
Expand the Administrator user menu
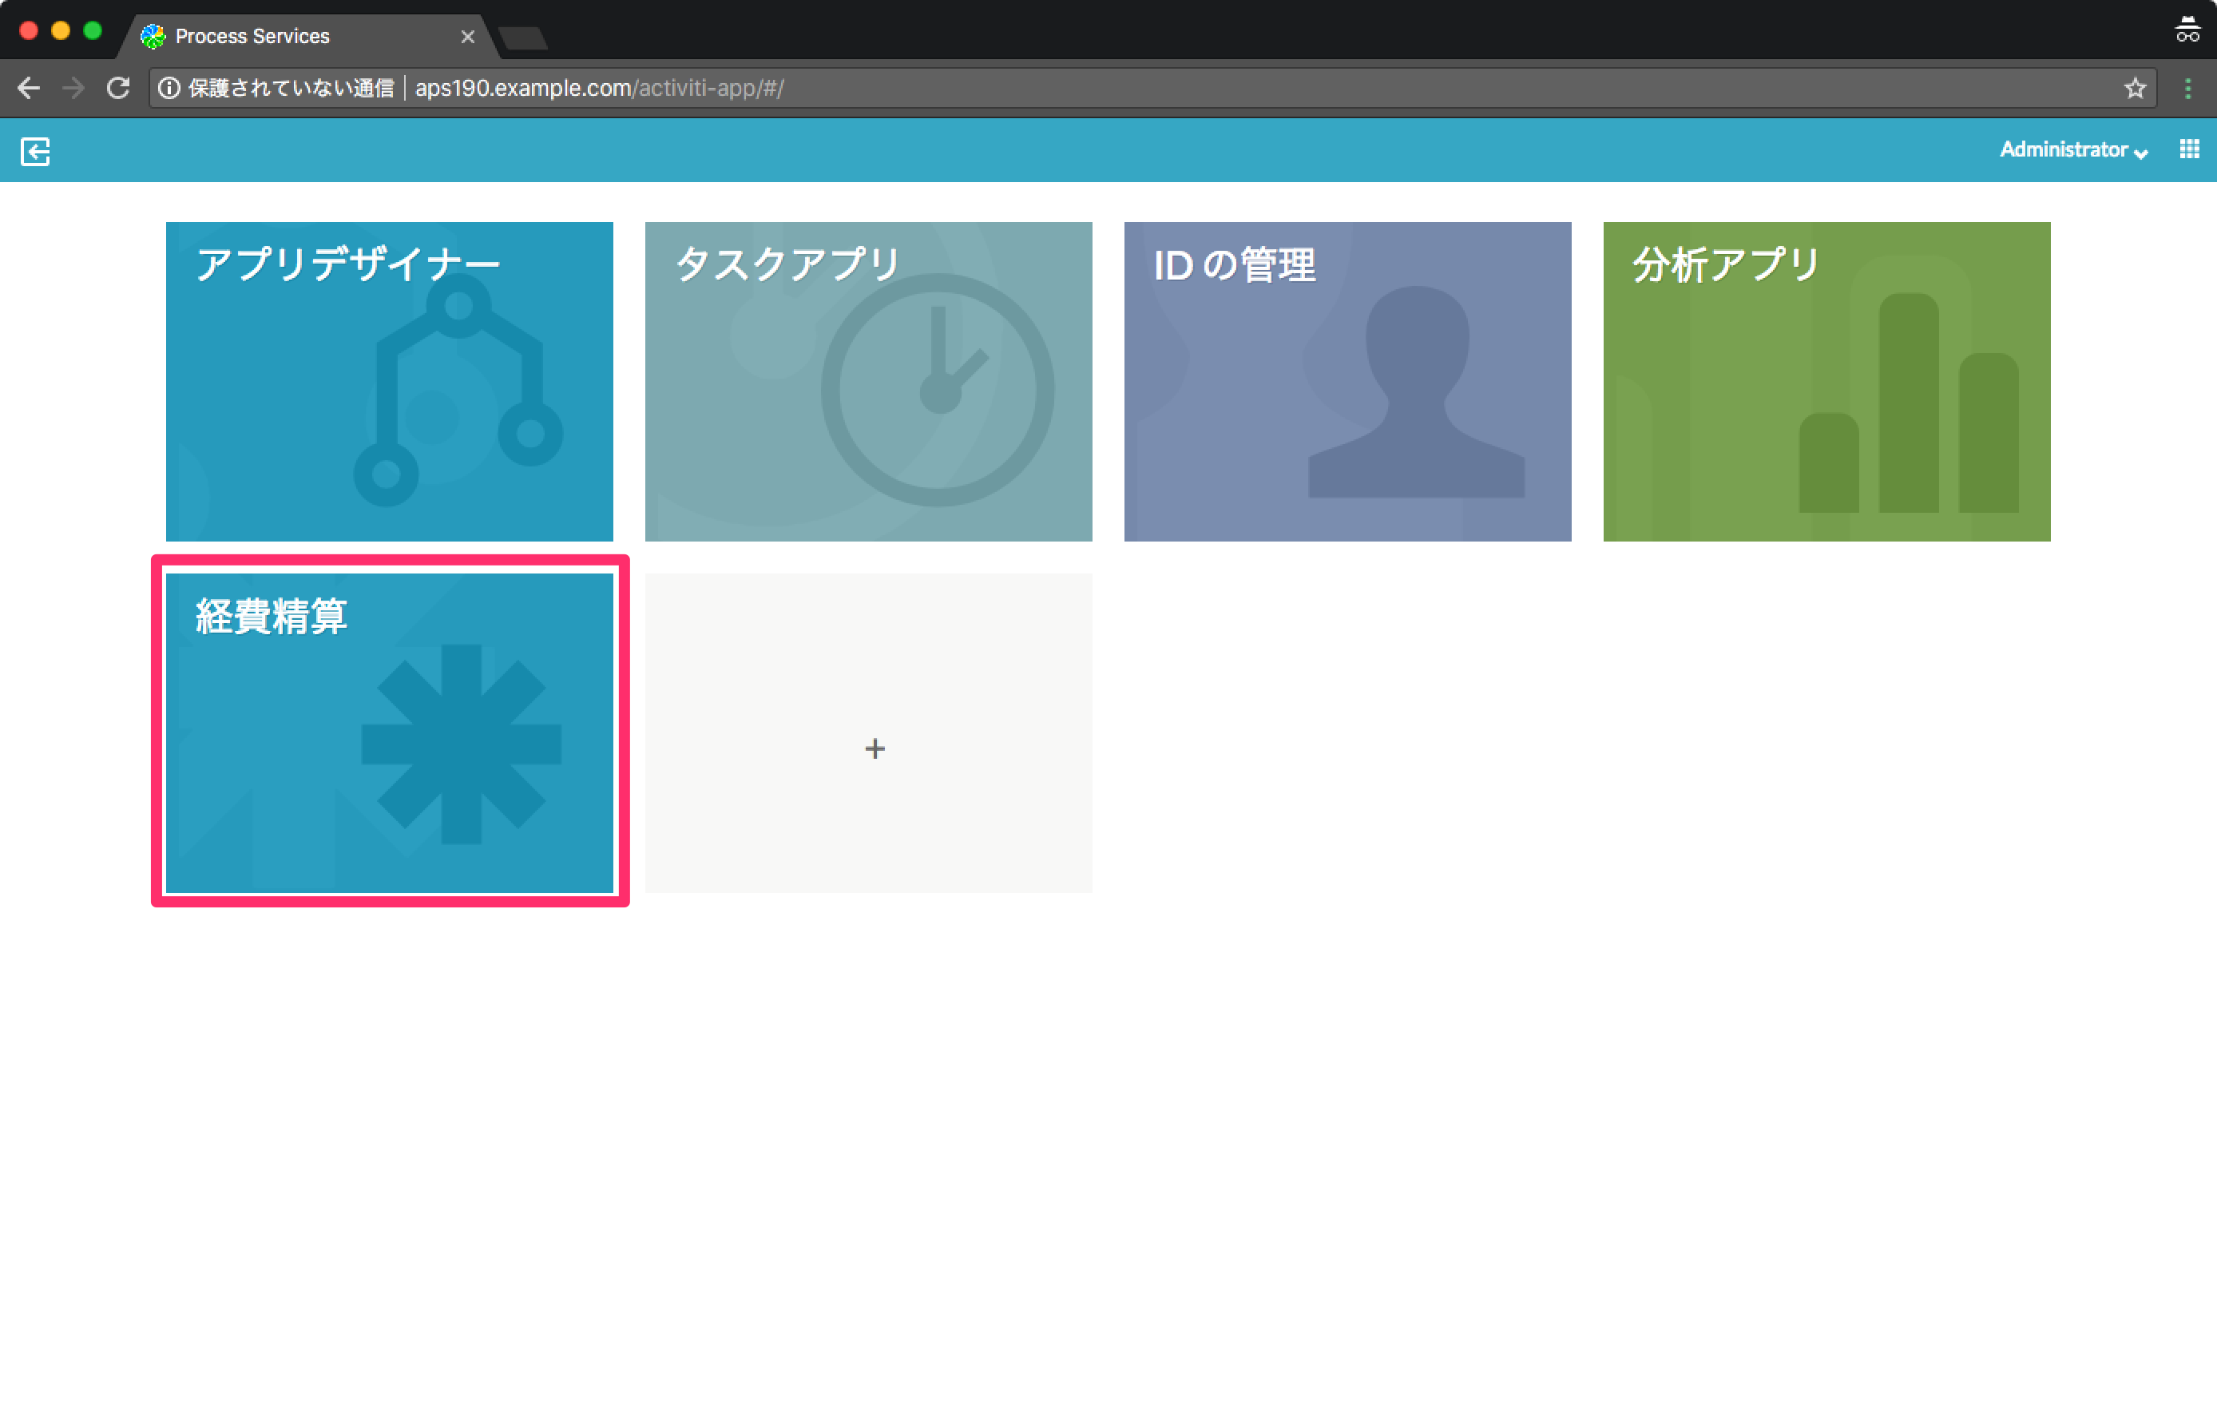tap(2073, 150)
